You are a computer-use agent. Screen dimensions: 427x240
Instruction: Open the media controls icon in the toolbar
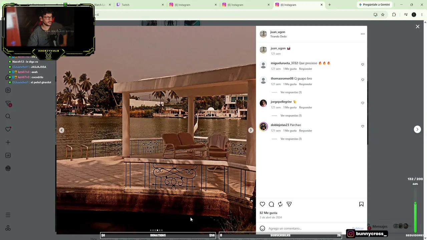point(406,15)
